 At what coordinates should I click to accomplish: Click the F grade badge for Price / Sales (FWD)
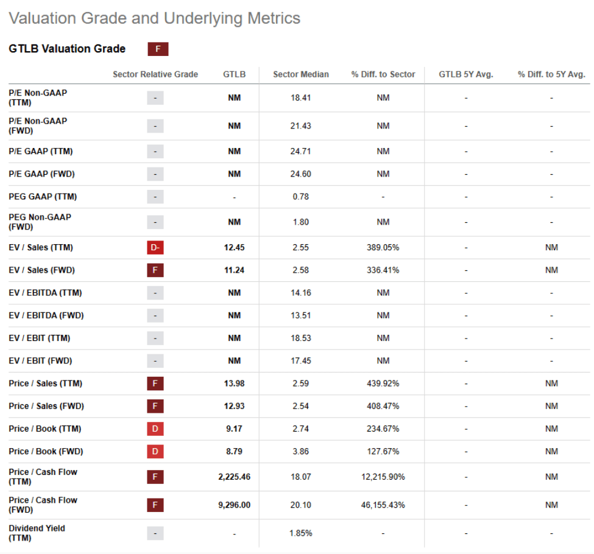tap(155, 406)
